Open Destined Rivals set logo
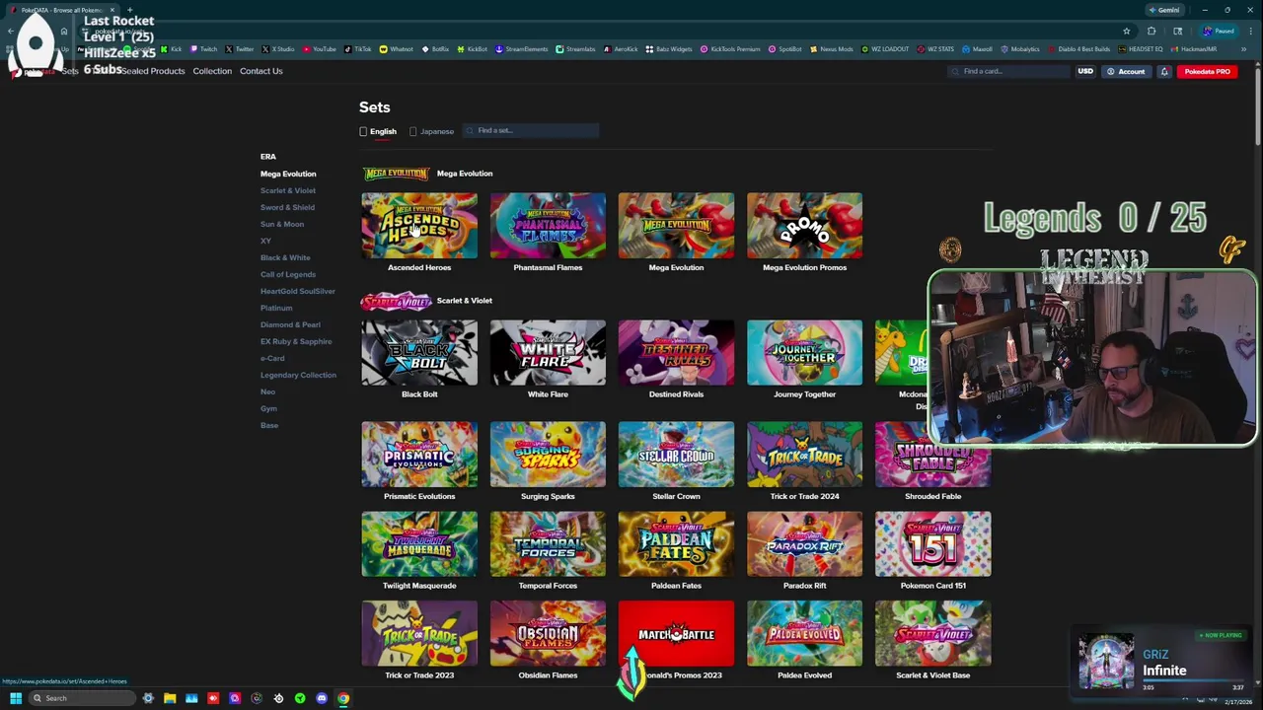 pos(676,353)
